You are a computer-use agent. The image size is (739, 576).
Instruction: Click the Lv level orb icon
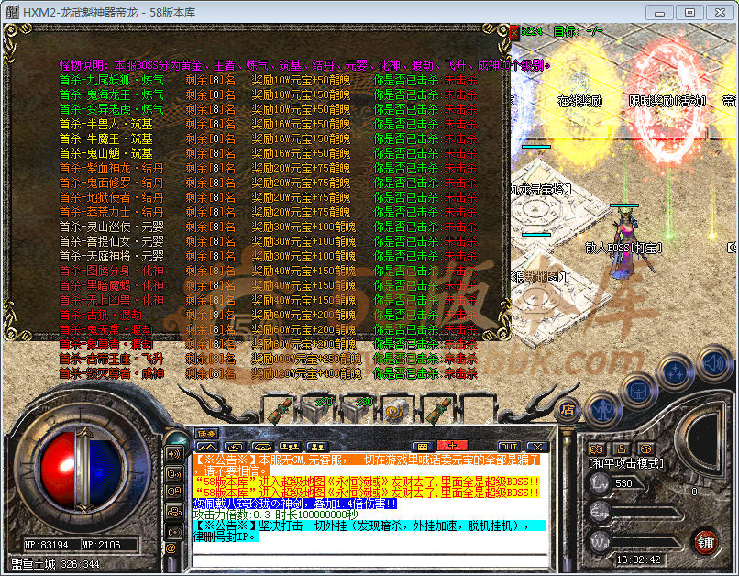pyautogui.click(x=600, y=483)
